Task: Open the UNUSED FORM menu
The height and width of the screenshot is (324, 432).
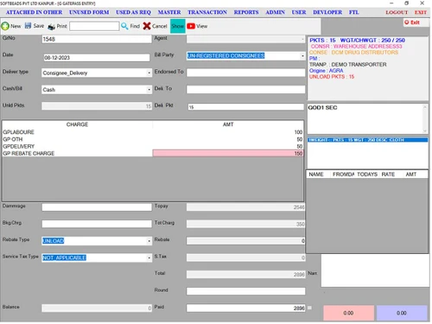Action: 89,12
